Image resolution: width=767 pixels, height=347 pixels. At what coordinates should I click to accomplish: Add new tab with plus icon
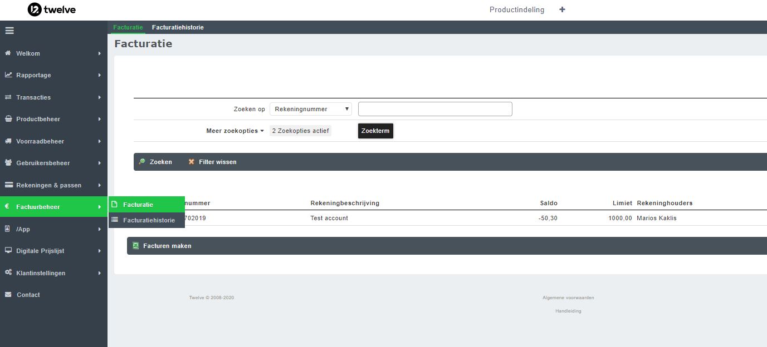point(562,9)
